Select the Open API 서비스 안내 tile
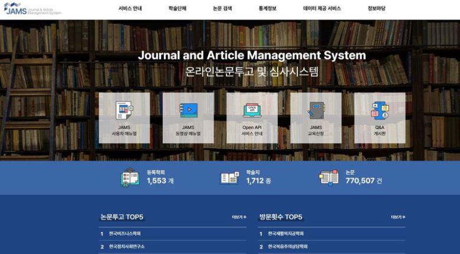Viewport: 460px width, 254px height. (x=252, y=118)
